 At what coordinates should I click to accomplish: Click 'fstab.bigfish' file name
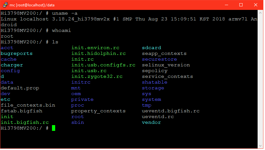21,111
